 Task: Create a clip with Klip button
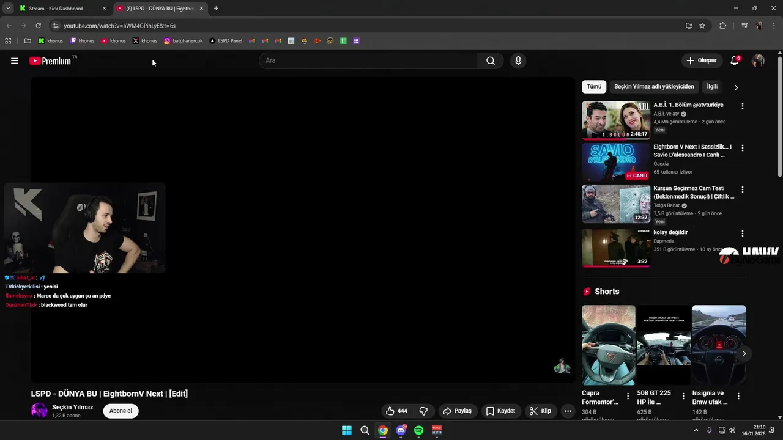[540, 411]
